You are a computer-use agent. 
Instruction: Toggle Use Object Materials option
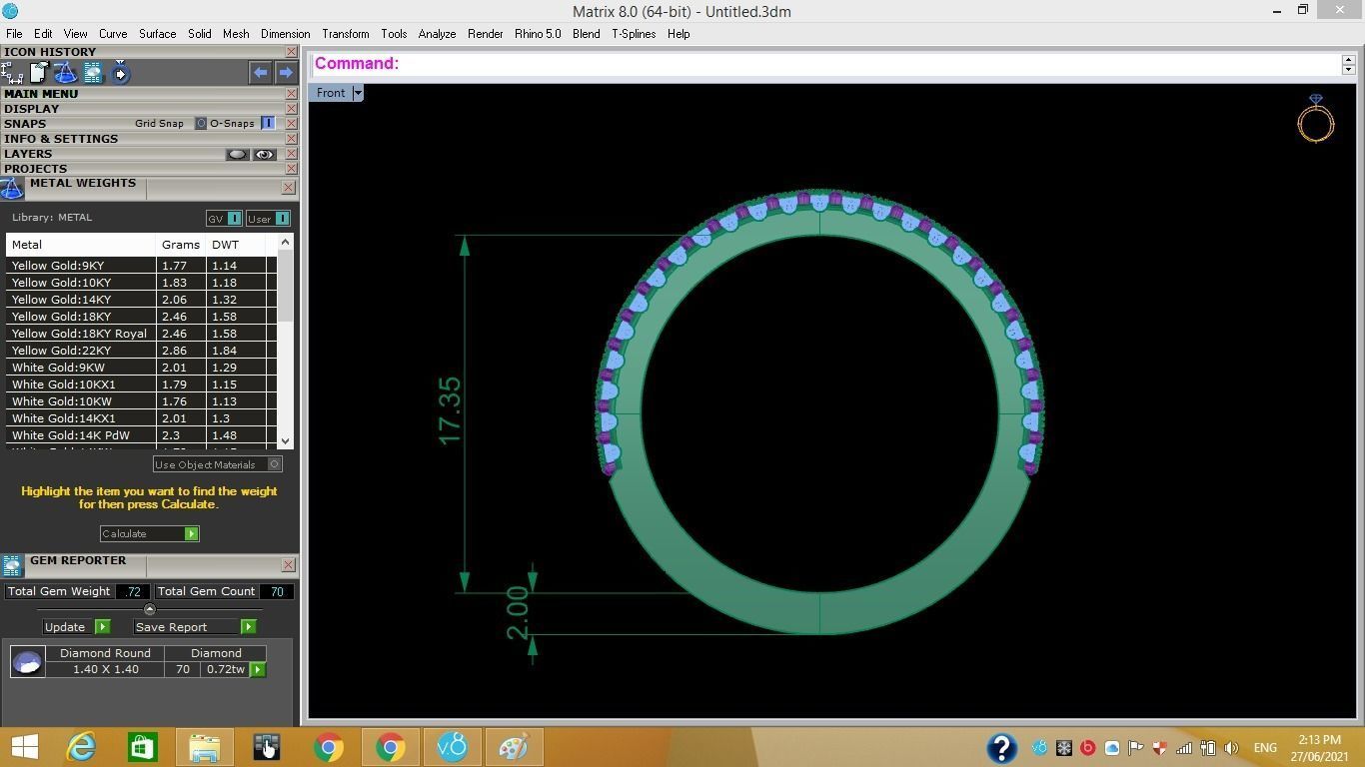pyautogui.click(x=275, y=464)
